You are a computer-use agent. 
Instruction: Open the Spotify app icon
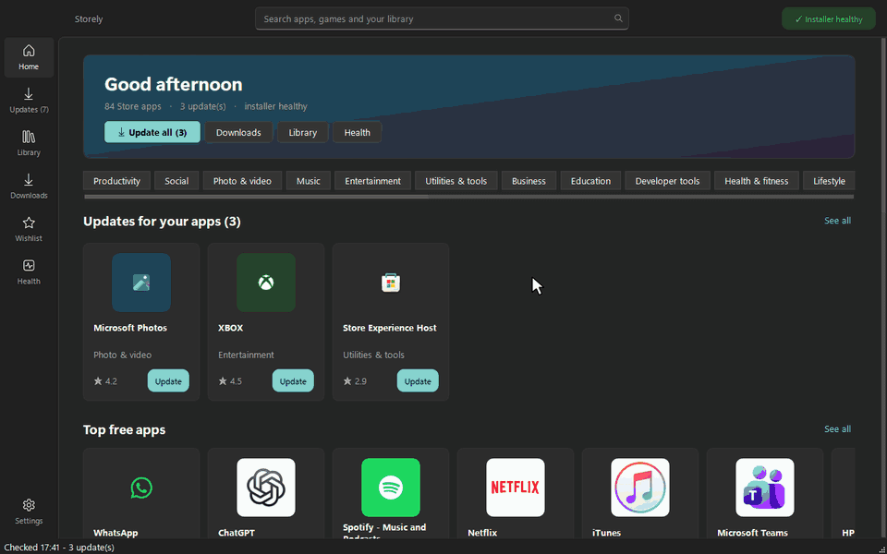[x=391, y=488]
